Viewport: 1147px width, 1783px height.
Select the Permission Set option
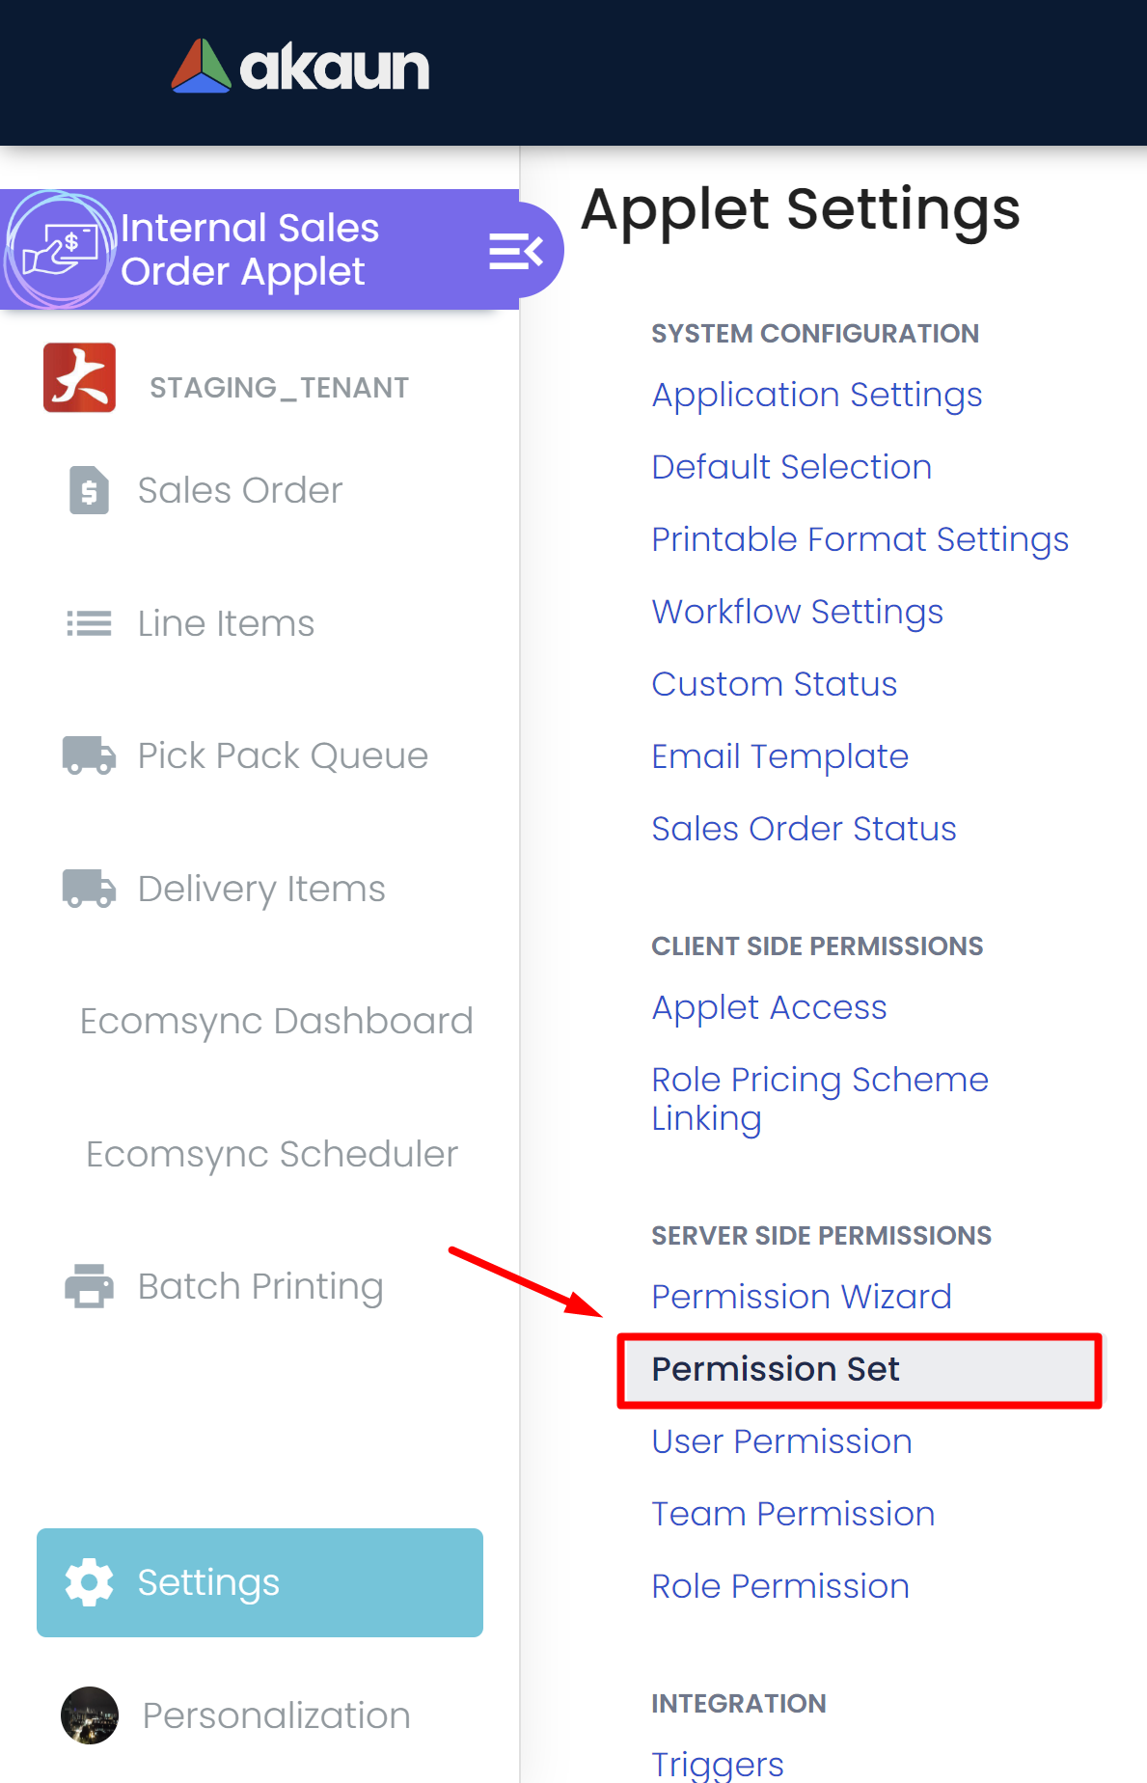[775, 1369]
